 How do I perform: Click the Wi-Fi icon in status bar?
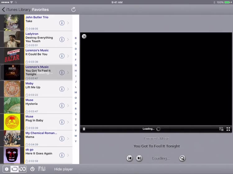pos(11,2)
